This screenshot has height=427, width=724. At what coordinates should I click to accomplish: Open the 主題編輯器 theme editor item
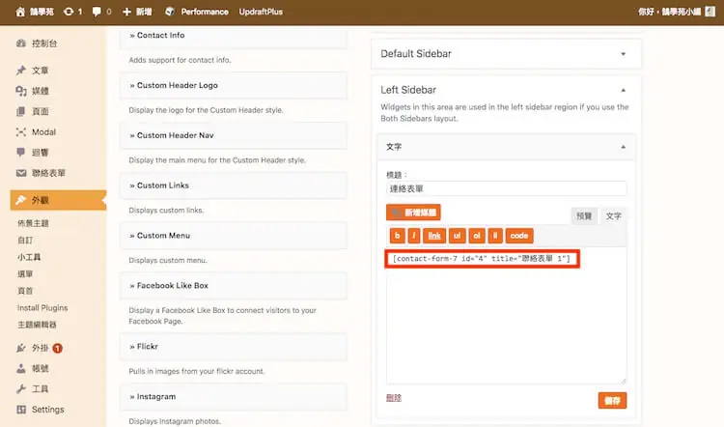[x=37, y=325]
